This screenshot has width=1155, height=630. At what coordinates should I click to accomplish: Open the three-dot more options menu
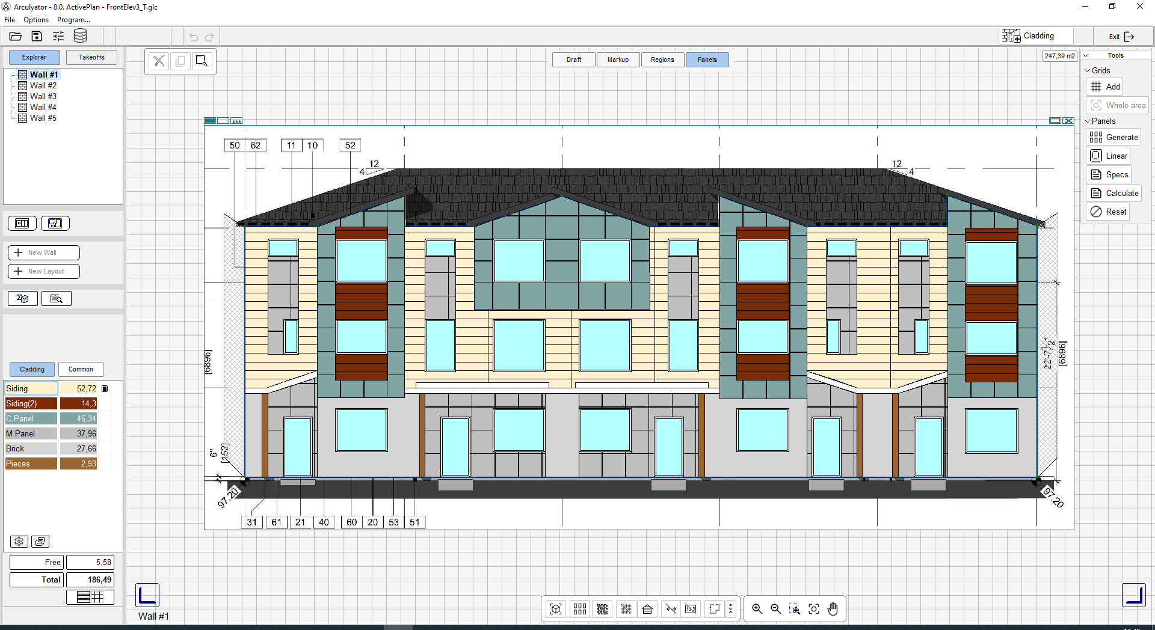730,609
